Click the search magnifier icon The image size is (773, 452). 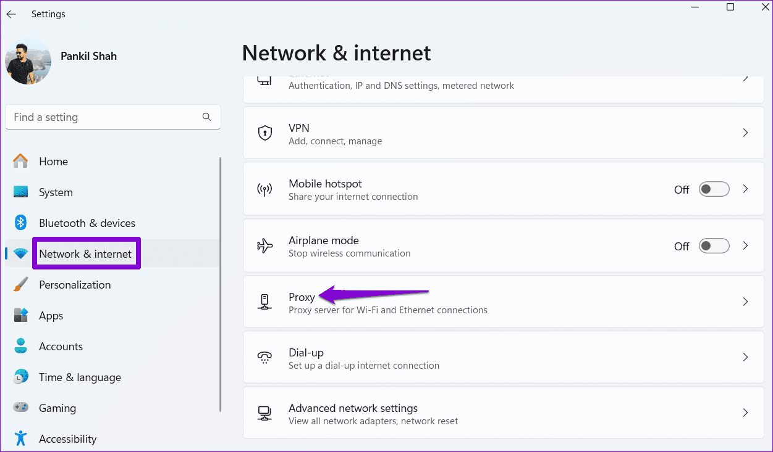[x=206, y=117]
